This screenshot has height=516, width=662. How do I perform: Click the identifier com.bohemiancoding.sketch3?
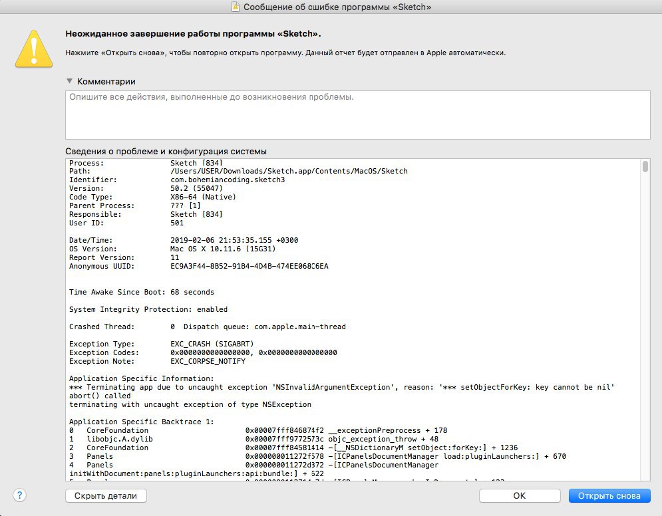point(228,180)
